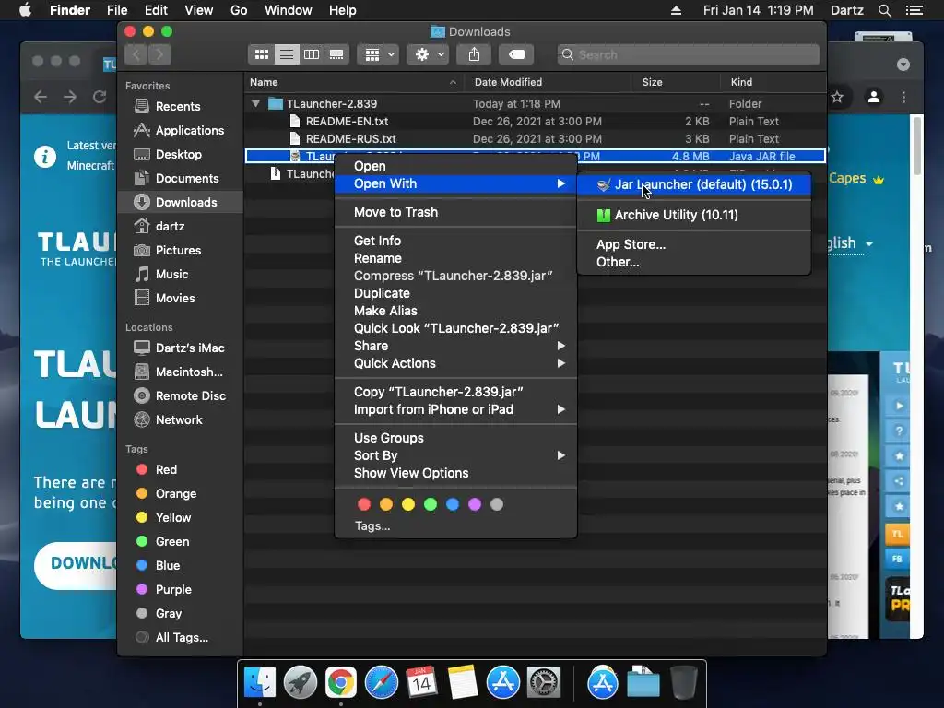This screenshot has width=944, height=708.
Task: Expand the Sort By submenu
Action: [455, 455]
